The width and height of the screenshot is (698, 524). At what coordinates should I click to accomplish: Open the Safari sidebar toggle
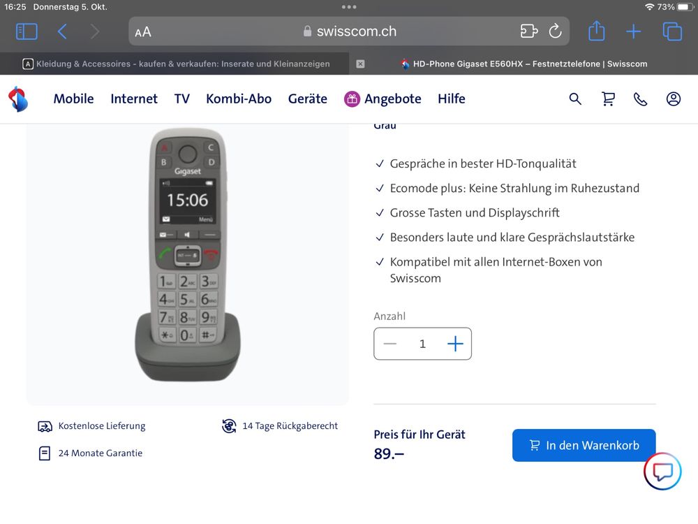26,31
